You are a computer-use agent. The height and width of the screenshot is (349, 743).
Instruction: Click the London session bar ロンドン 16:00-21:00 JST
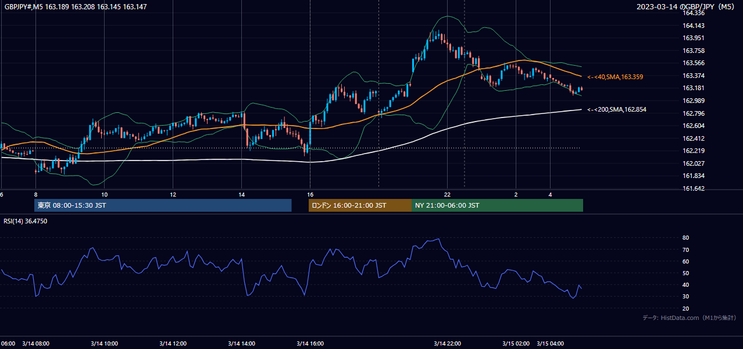360,205
